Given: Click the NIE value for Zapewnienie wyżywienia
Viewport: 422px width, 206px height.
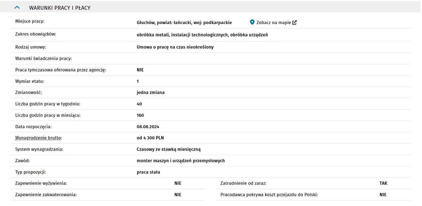Looking at the screenshot, I should [x=178, y=183].
